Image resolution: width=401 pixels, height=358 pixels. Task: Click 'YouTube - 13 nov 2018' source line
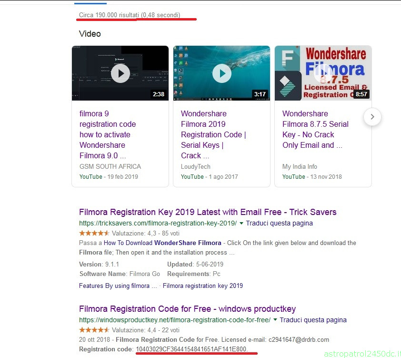(x=312, y=176)
